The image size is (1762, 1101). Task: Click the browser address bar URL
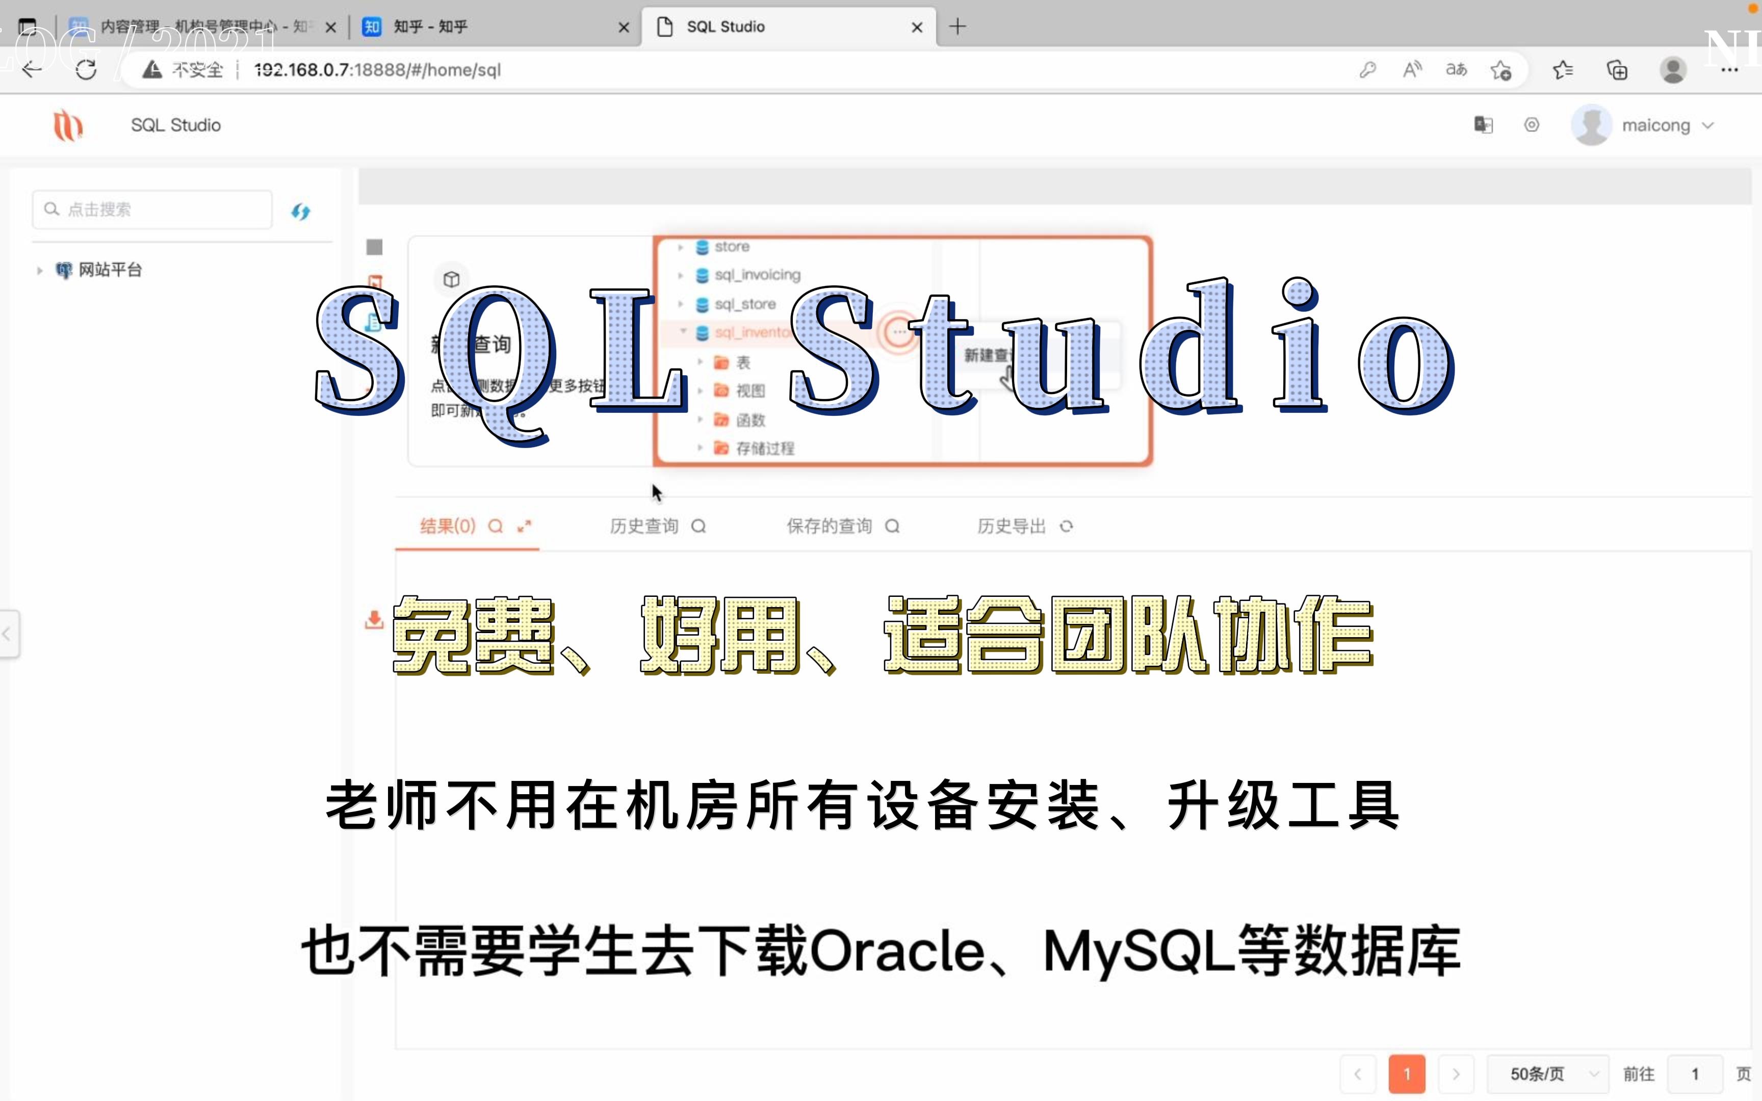click(378, 70)
